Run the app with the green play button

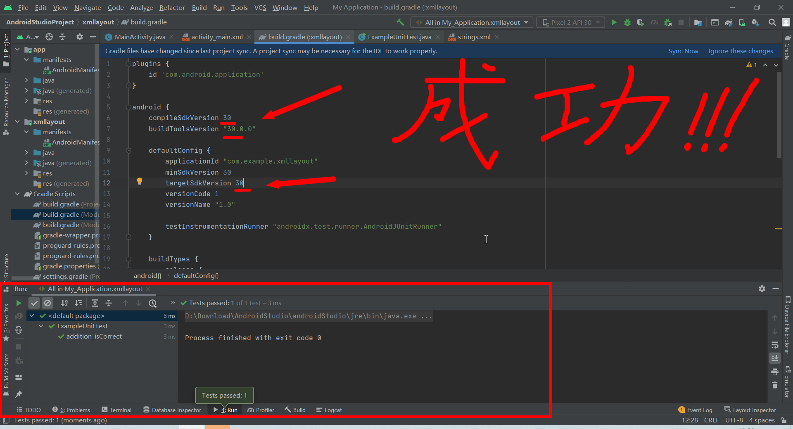(x=614, y=22)
